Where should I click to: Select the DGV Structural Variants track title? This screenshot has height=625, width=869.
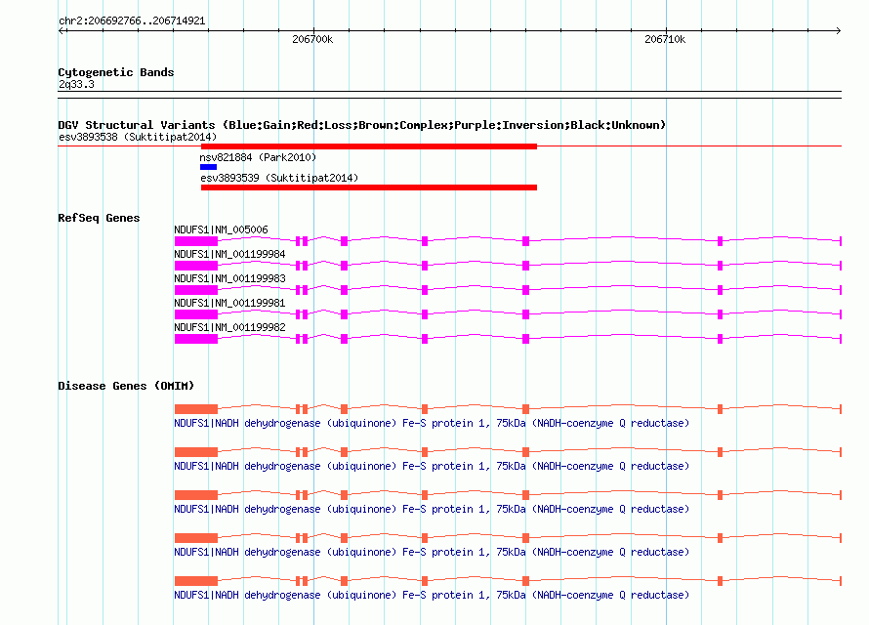(361, 125)
